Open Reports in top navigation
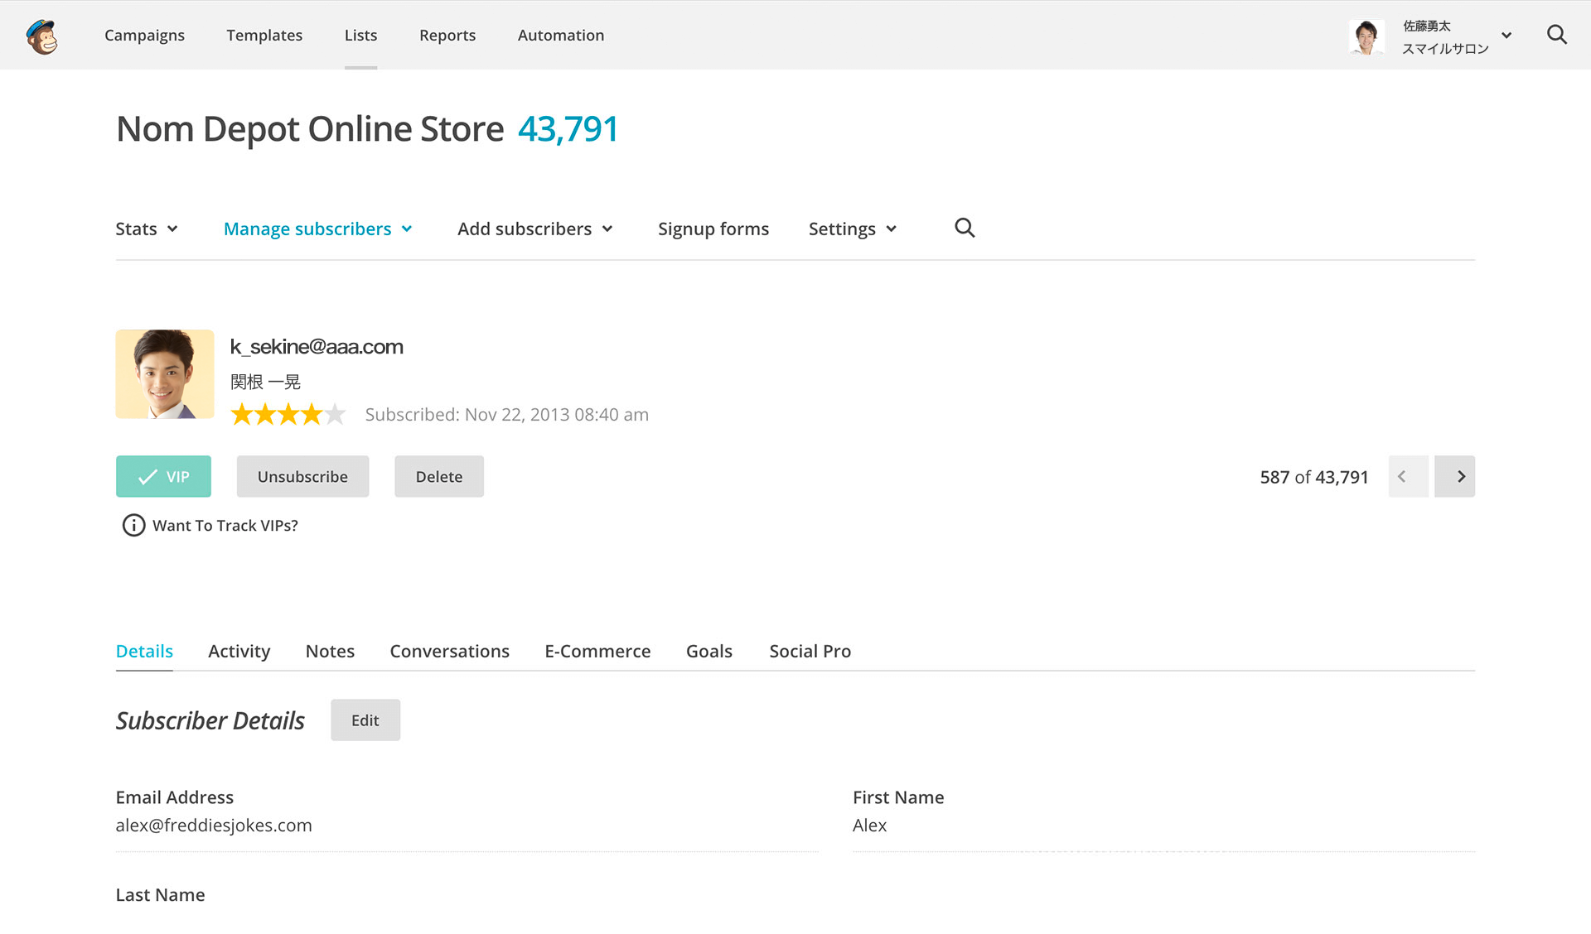Viewport: 1591px width, 934px height. [x=447, y=36]
